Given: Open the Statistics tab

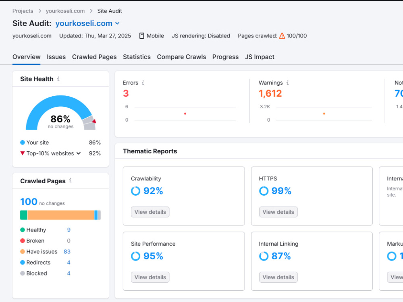Looking at the screenshot, I should coord(137,57).
